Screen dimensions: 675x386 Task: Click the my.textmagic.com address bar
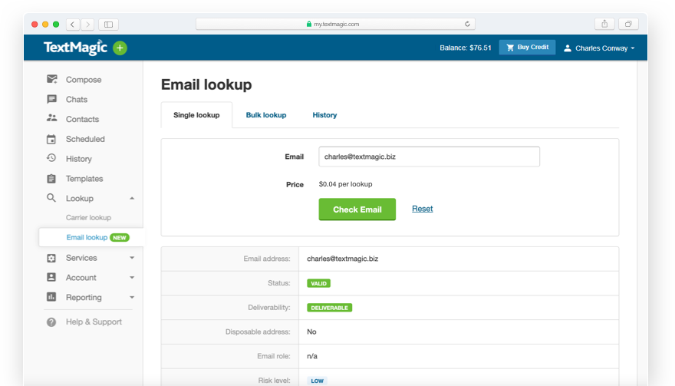pyautogui.click(x=335, y=24)
